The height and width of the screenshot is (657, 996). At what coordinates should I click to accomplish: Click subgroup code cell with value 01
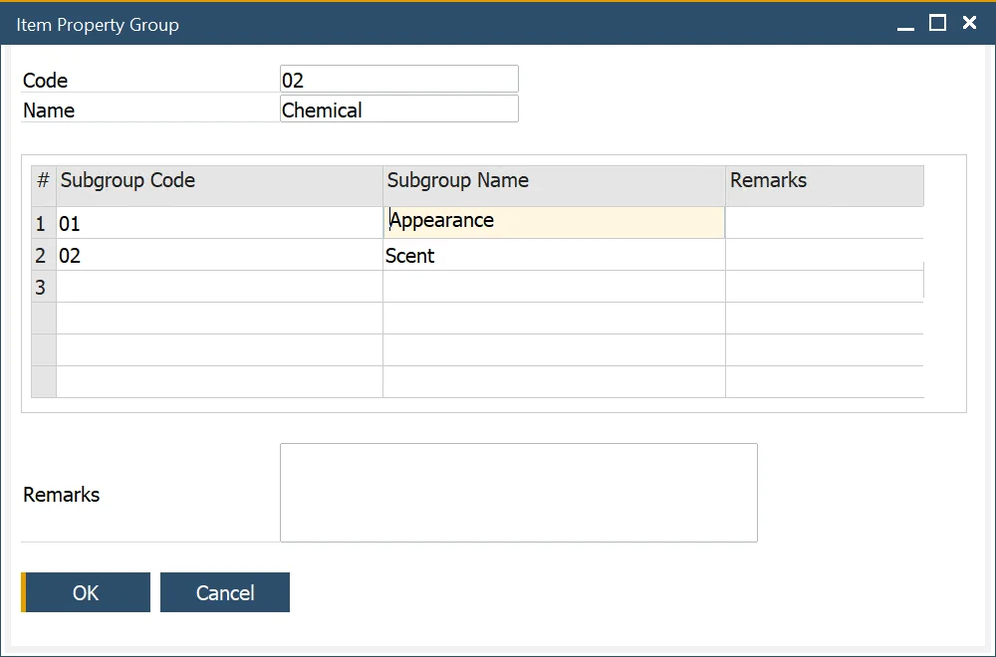[219, 224]
